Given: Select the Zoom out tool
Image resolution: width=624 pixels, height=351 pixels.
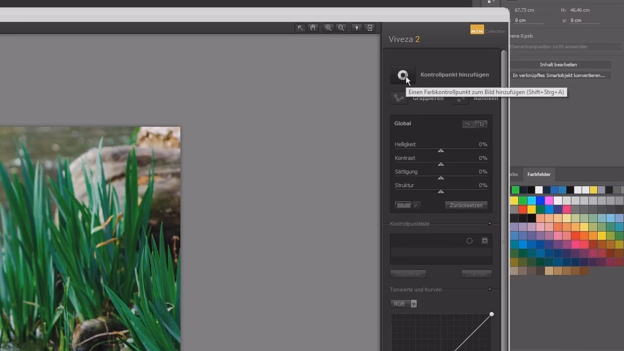Looking at the screenshot, I should coord(341,28).
